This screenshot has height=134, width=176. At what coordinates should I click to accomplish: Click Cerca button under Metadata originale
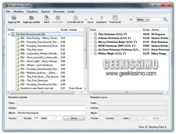(74, 118)
